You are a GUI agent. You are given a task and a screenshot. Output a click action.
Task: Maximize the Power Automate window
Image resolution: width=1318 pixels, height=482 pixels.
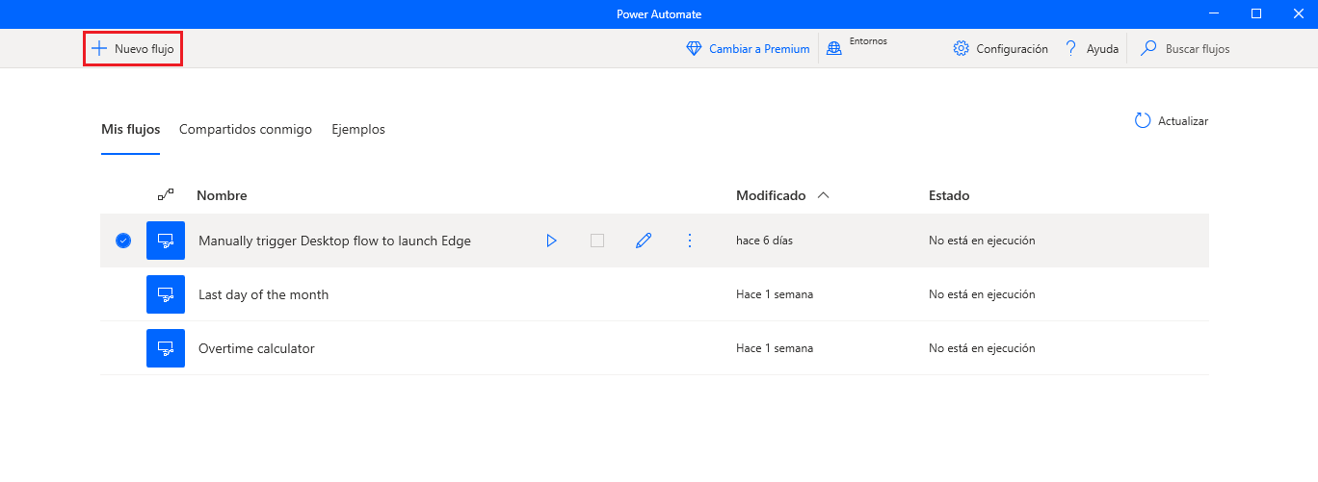pos(1256,13)
